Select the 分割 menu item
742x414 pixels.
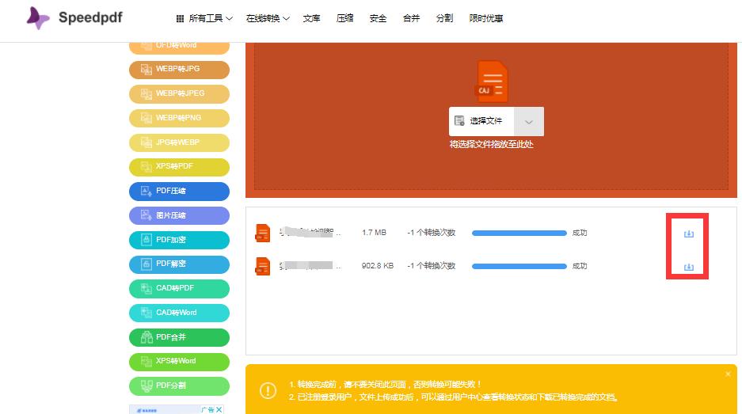[x=444, y=18]
